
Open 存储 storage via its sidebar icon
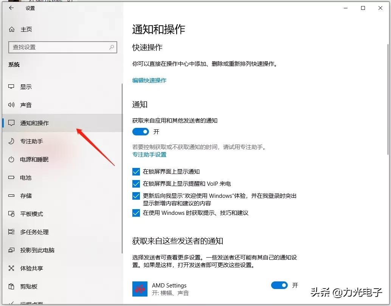coord(11,196)
